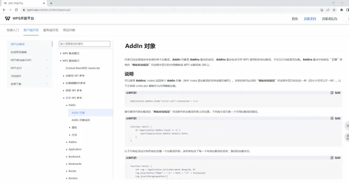Expand WPS移动端JSAPI sidebar chevron
The height and width of the screenshot is (183, 349).
coord(47,60)
